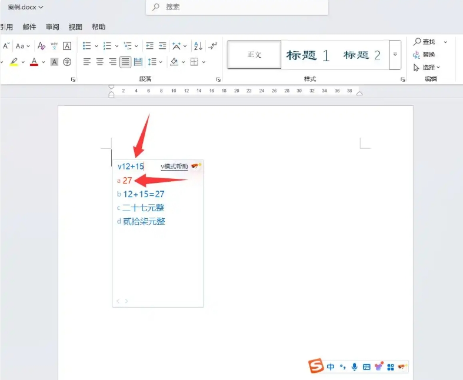Click the sort A-Z icon
This screenshot has width=463, height=380.
(x=198, y=46)
